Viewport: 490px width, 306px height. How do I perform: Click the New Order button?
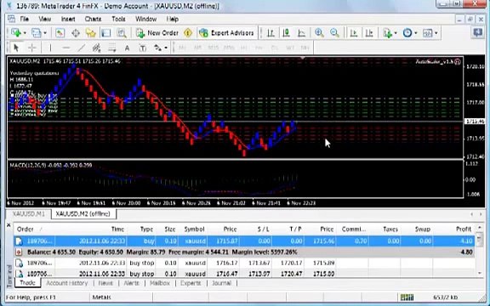point(157,32)
